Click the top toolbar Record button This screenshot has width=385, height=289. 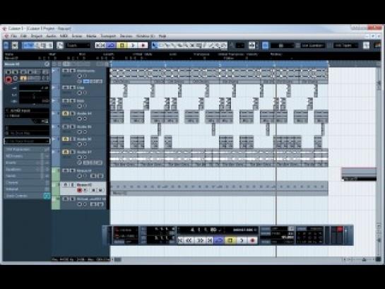(x=143, y=45)
